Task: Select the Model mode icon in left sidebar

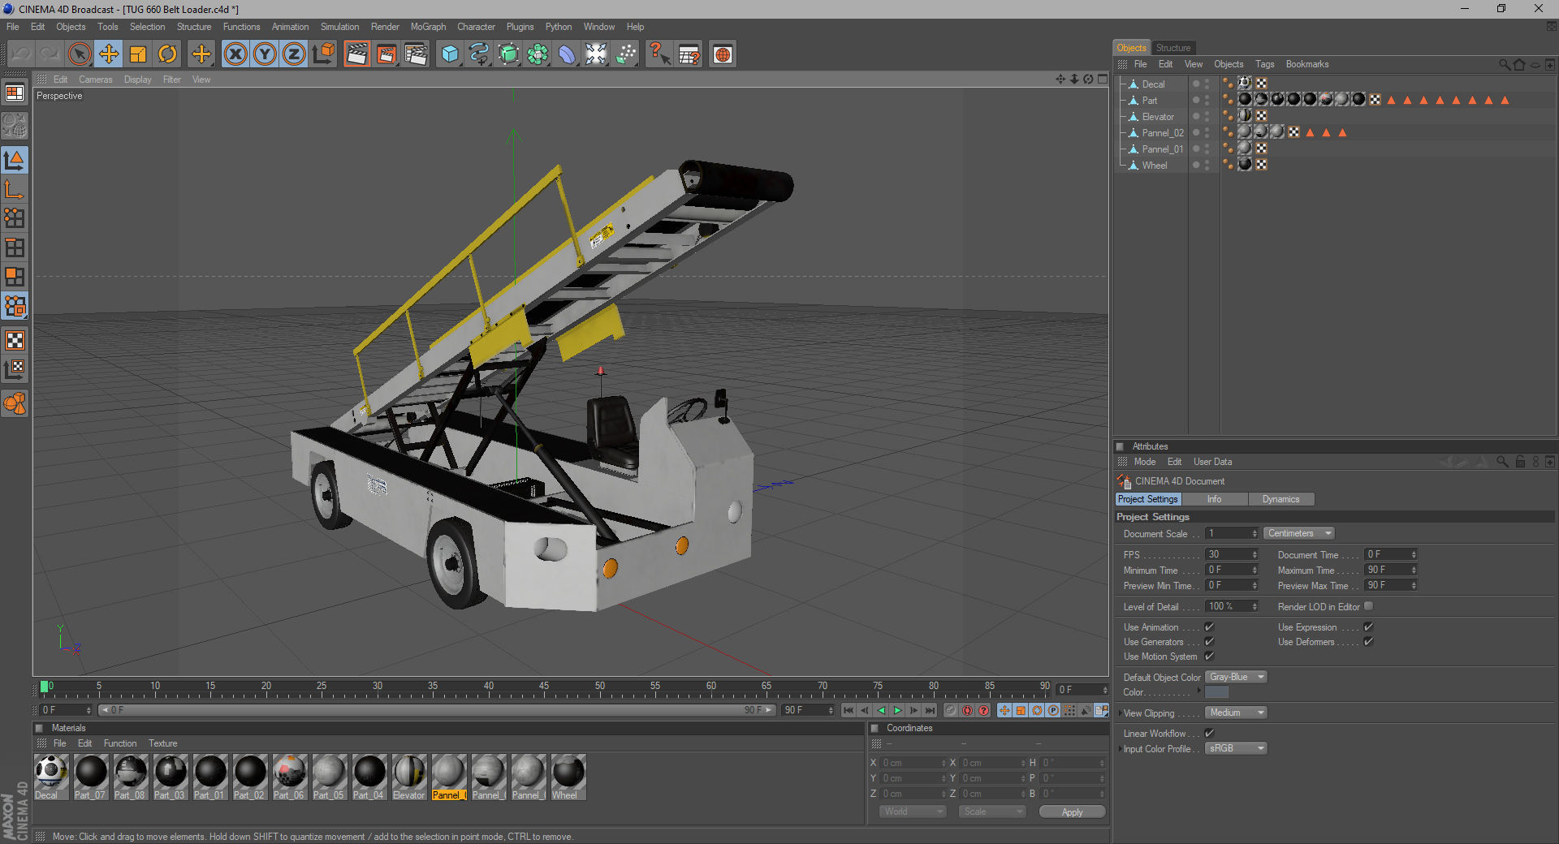Action: pyautogui.click(x=15, y=160)
